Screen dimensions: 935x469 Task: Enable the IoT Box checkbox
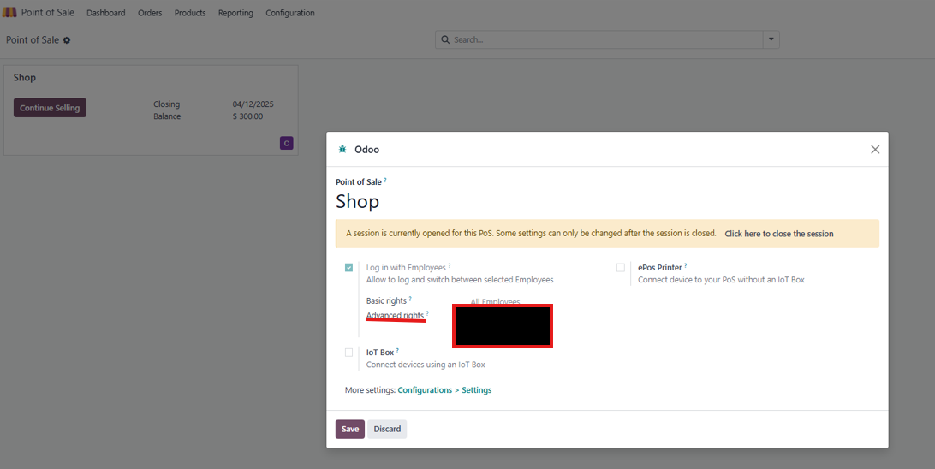348,353
